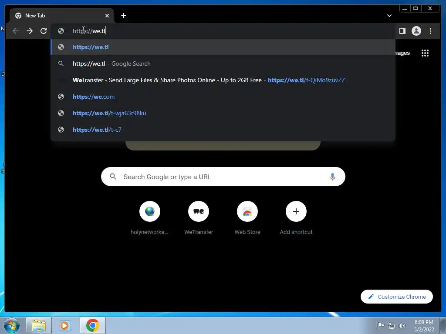The image size is (446, 334).
Task: Click the Search Google or type a URL box
Action: click(x=223, y=177)
